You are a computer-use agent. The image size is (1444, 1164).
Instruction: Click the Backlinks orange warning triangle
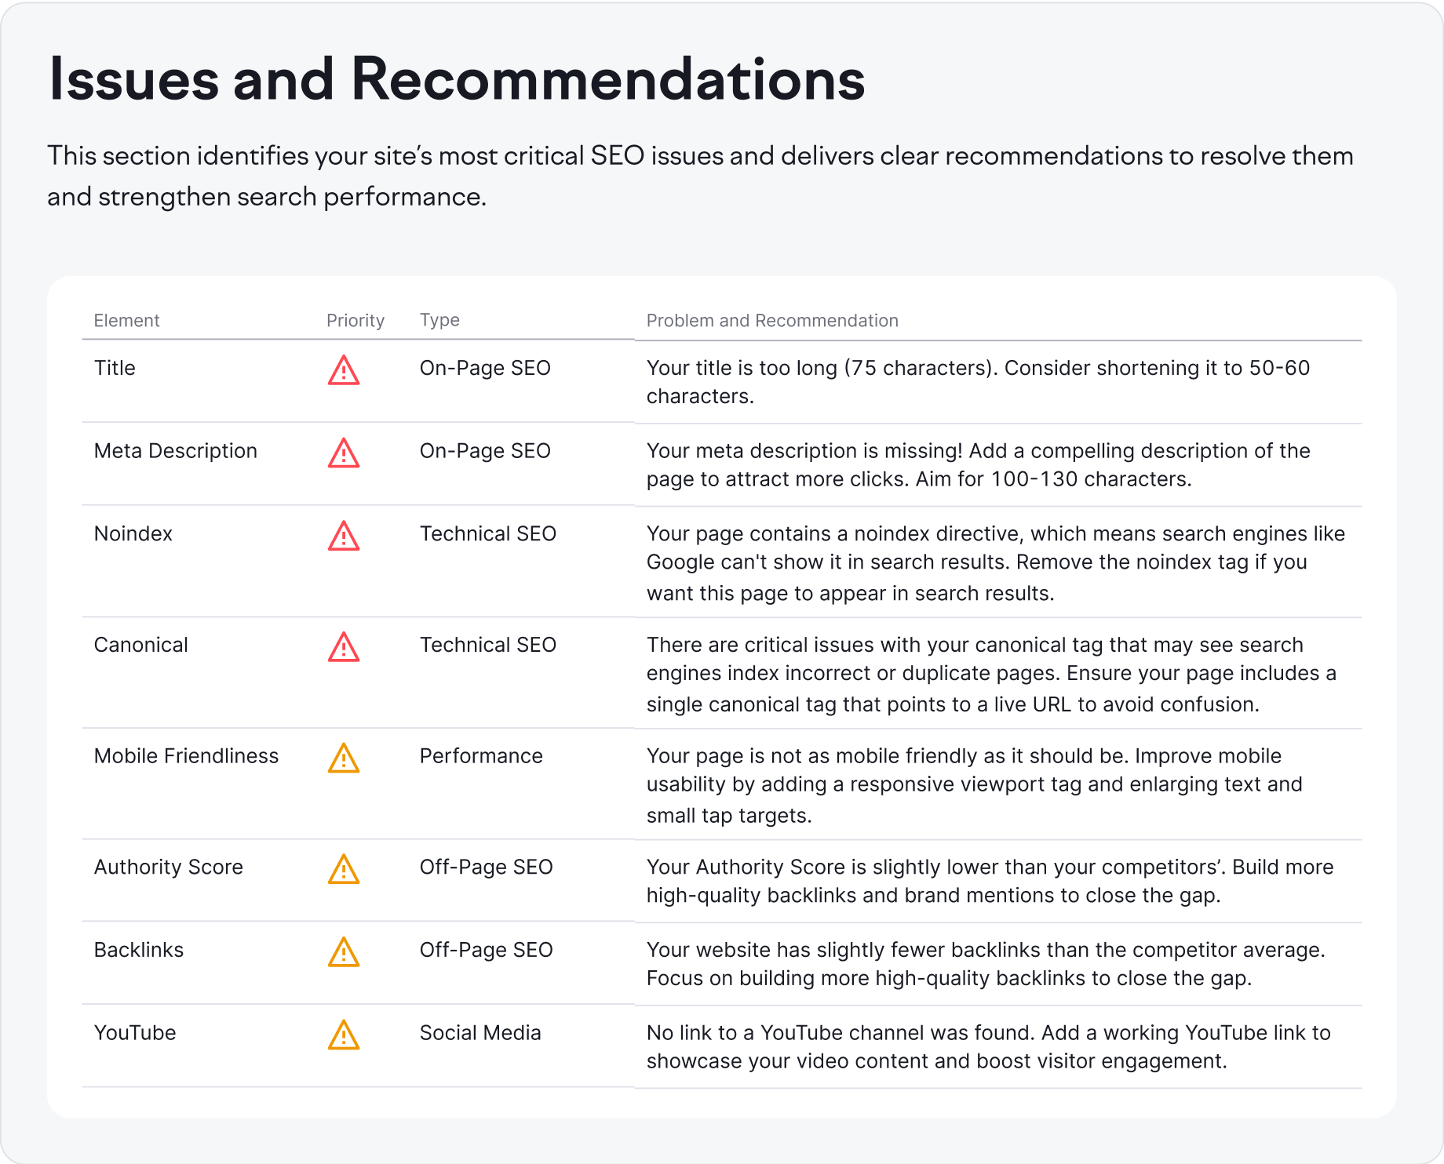[x=344, y=953]
